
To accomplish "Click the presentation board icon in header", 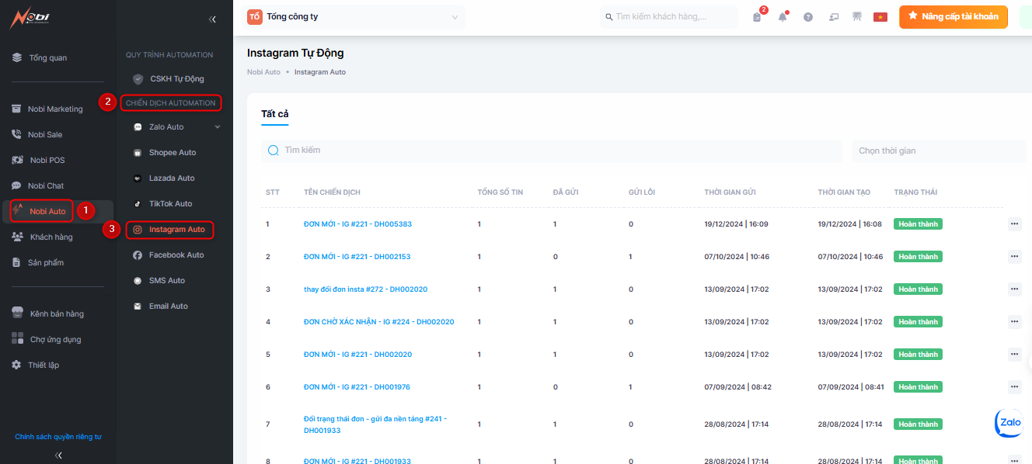I will pos(857,17).
